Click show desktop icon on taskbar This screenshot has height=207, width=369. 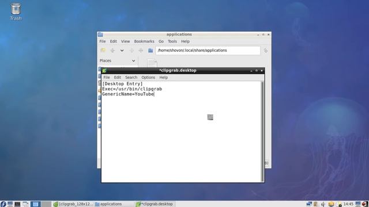tap(25, 204)
